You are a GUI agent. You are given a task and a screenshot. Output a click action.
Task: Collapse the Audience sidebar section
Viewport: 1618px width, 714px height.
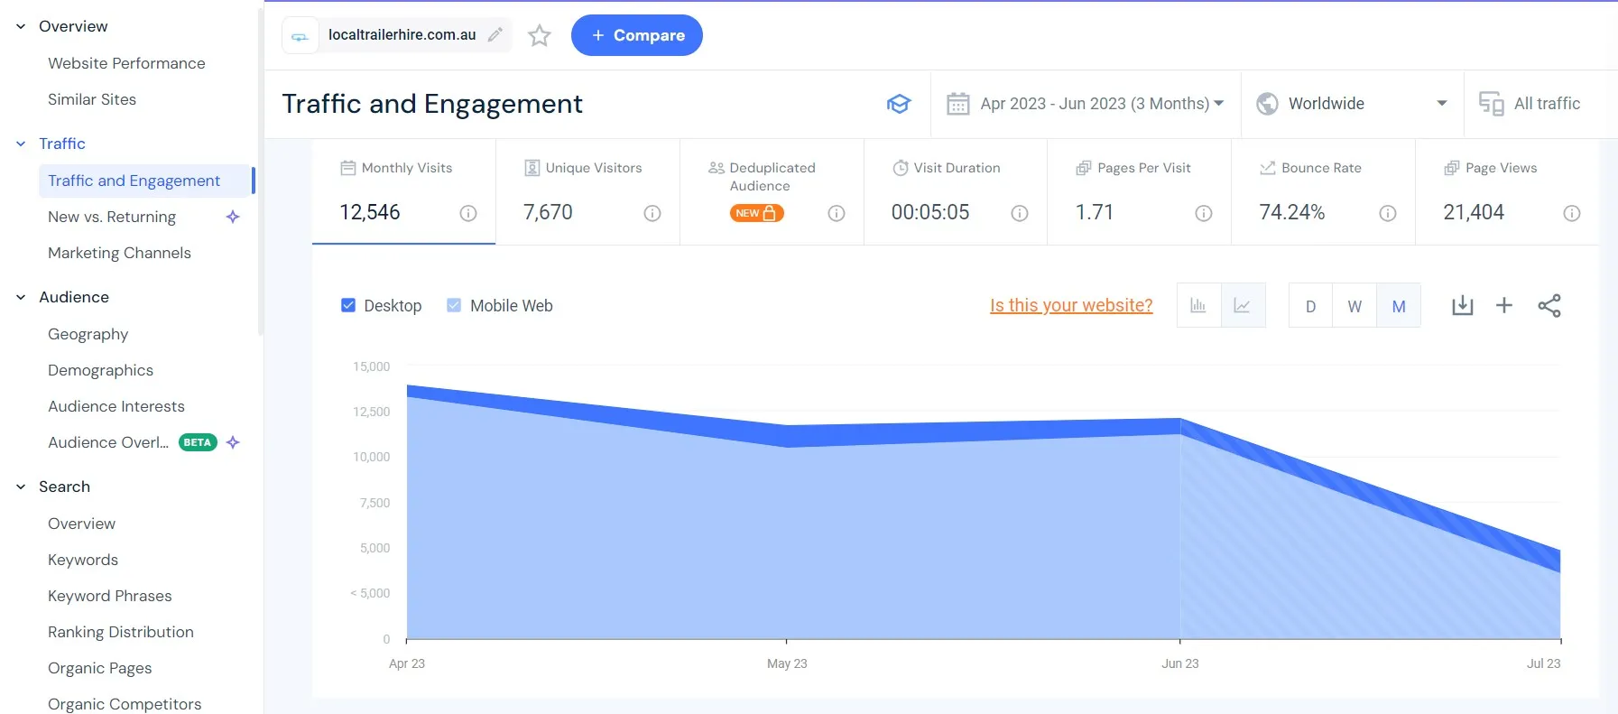(x=21, y=297)
